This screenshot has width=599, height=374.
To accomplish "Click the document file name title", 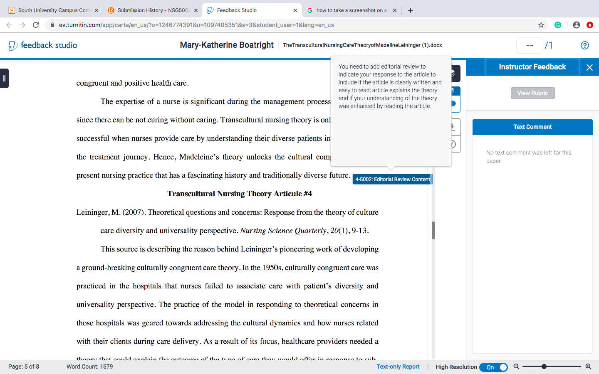I will [x=362, y=45].
